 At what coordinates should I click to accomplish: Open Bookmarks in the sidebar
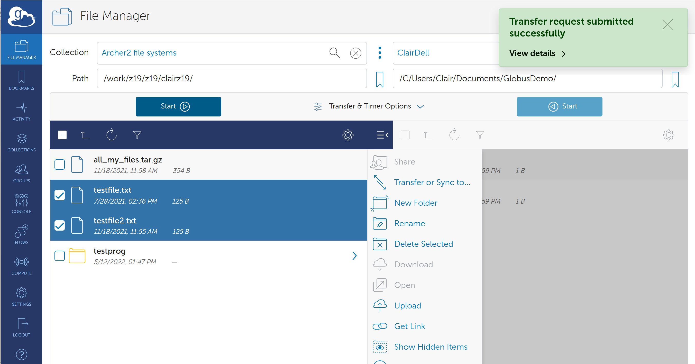tap(21, 80)
